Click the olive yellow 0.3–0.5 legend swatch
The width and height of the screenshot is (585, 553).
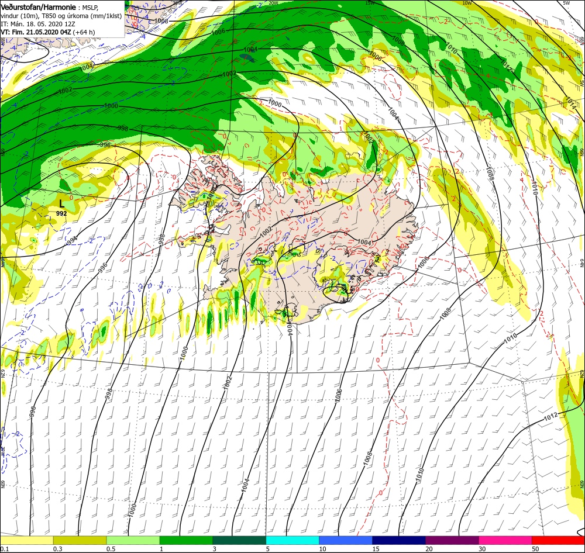pyautogui.click(x=80, y=540)
